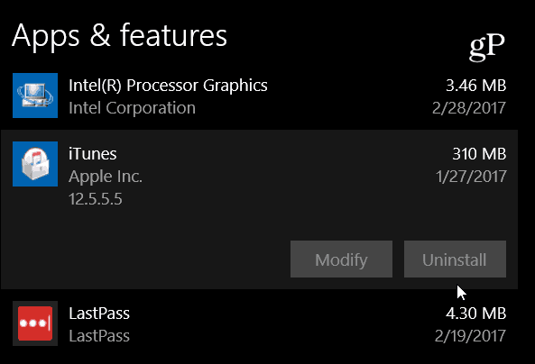The image size is (535, 364).
Task: Select the LastPass app name
Action: click(99, 314)
